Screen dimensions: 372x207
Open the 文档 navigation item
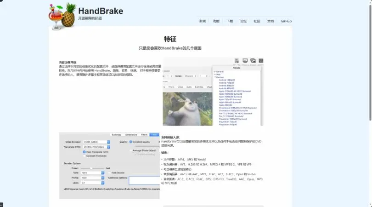pyautogui.click(x=271, y=21)
